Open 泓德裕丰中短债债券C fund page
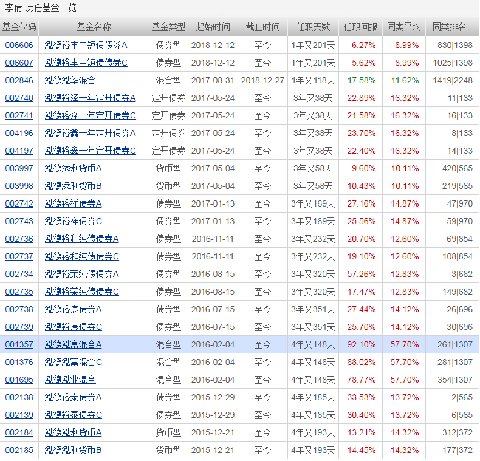Viewport: 480px width, 461px height. click(x=86, y=63)
